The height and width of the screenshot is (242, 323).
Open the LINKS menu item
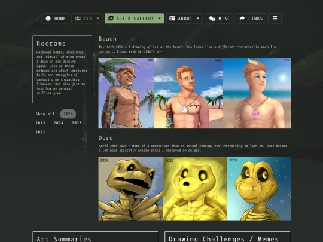(251, 19)
